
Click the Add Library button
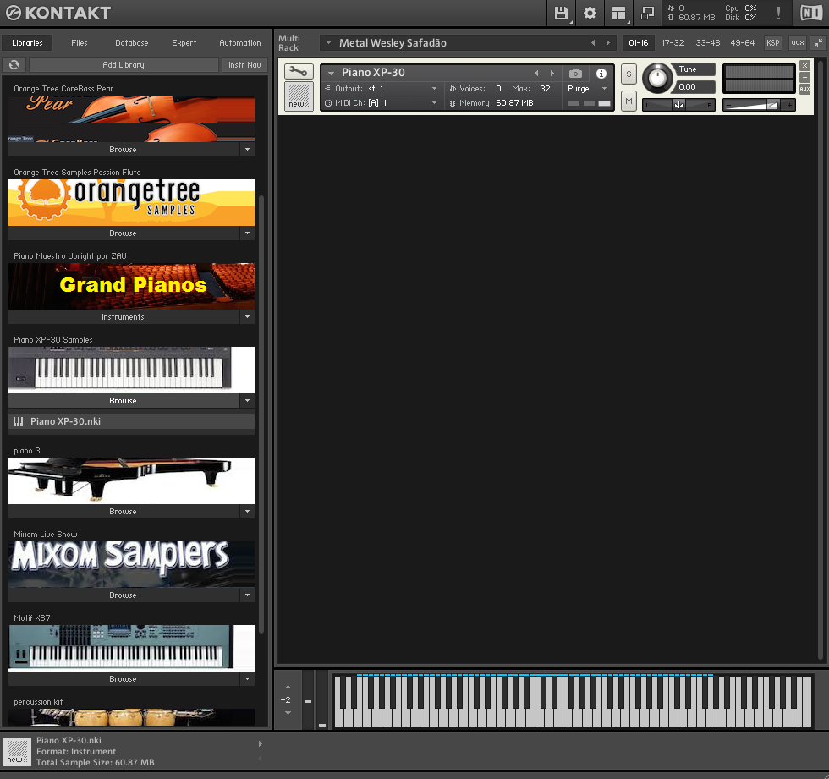click(124, 64)
